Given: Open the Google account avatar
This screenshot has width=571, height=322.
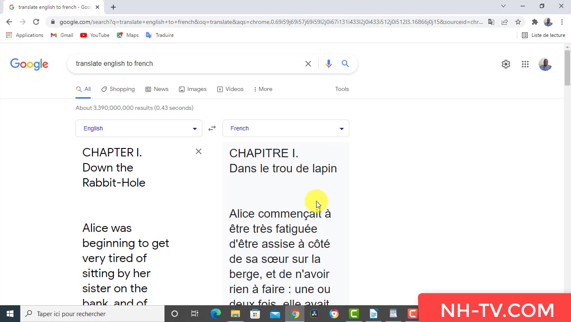Looking at the screenshot, I should 545,64.
